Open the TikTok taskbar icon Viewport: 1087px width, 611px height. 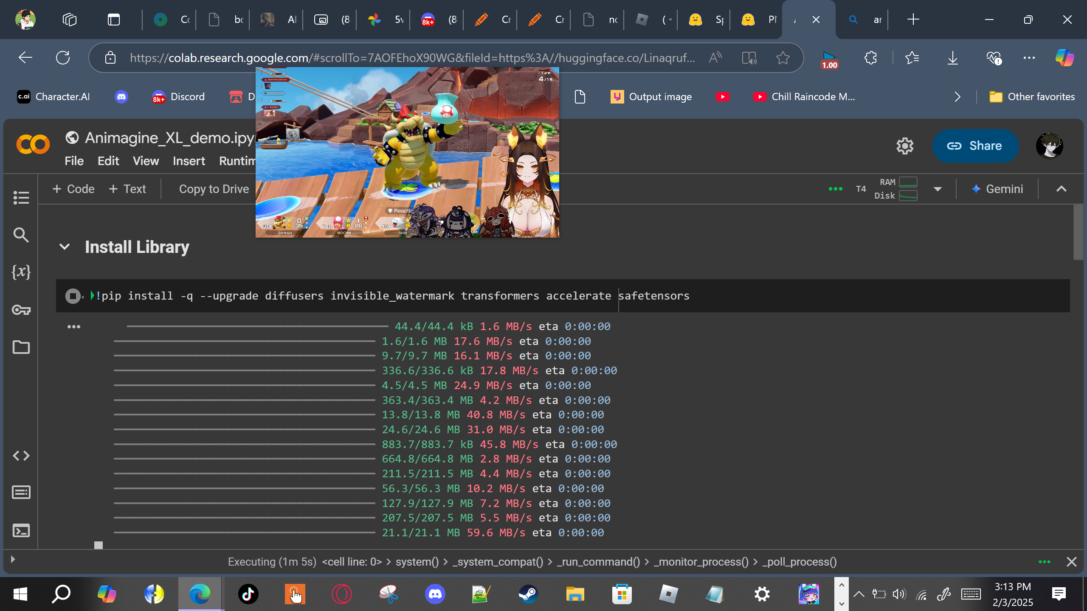coord(248,594)
